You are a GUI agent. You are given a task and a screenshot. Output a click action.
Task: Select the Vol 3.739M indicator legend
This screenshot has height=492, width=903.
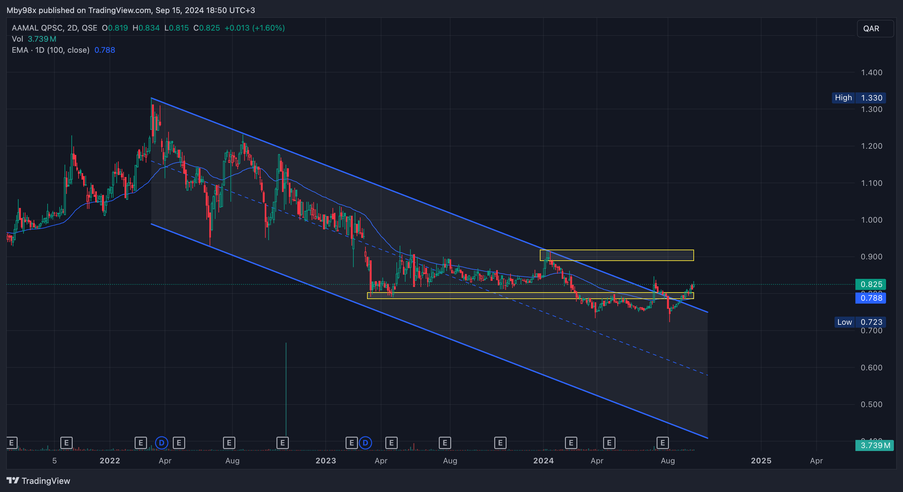click(x=34, y=39)
